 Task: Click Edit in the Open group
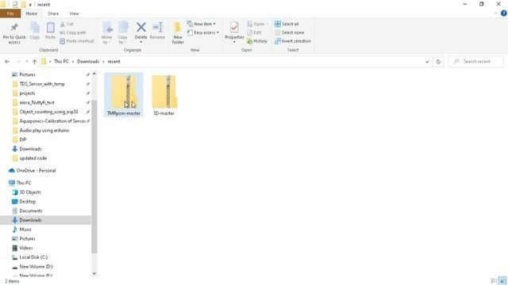tap(254, 32)
